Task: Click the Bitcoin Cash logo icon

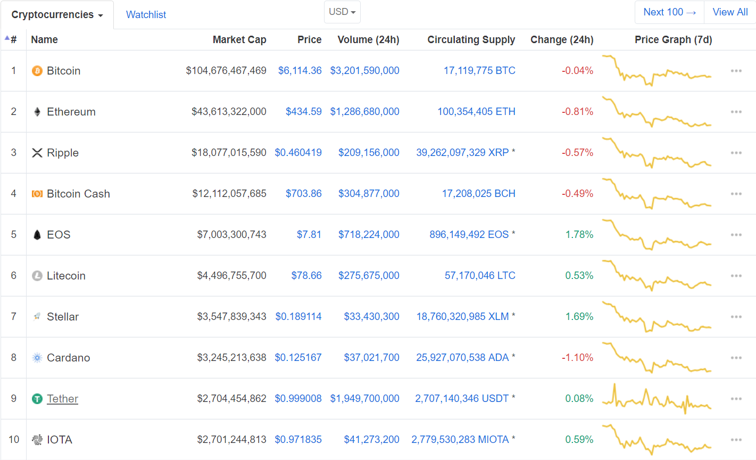Action: 37,194
